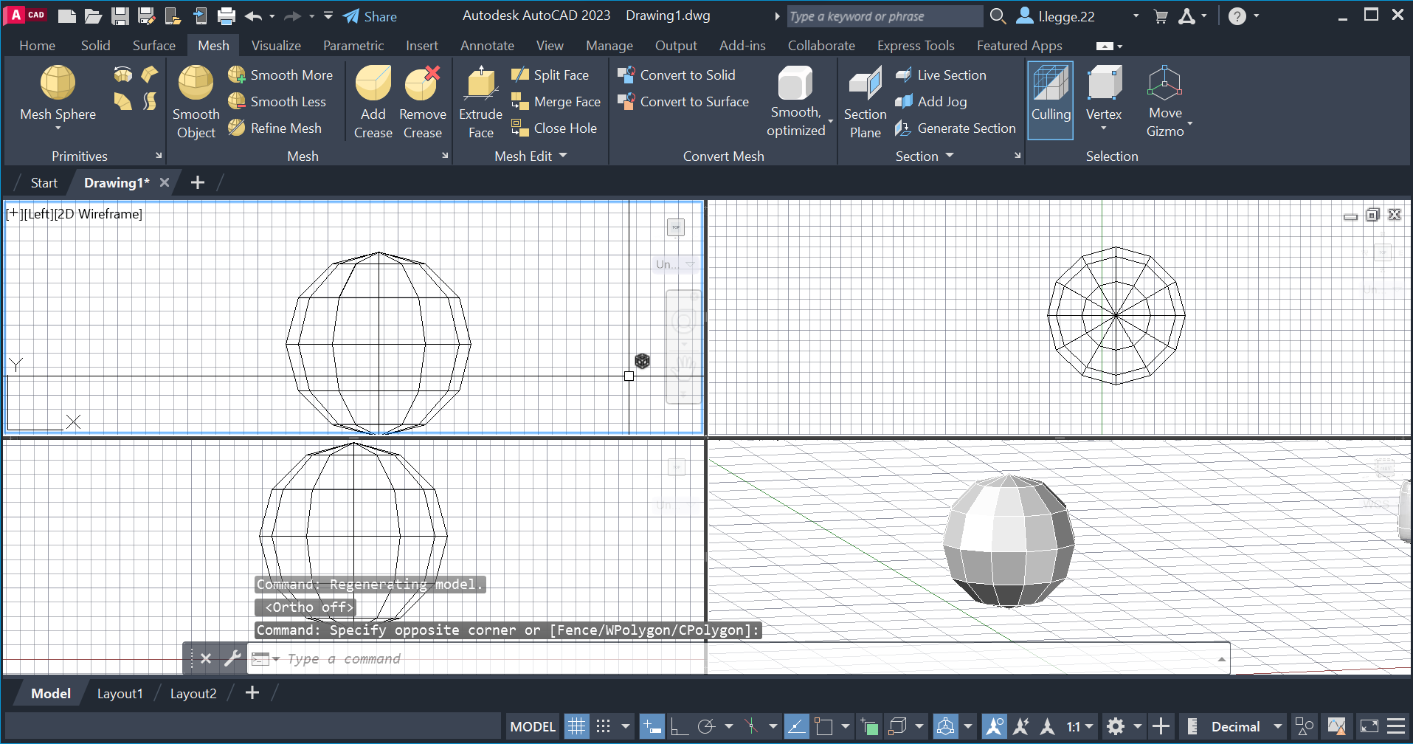Click Add Jog tool
This screenshot has height=744, width=1413.
coord(930,102)
